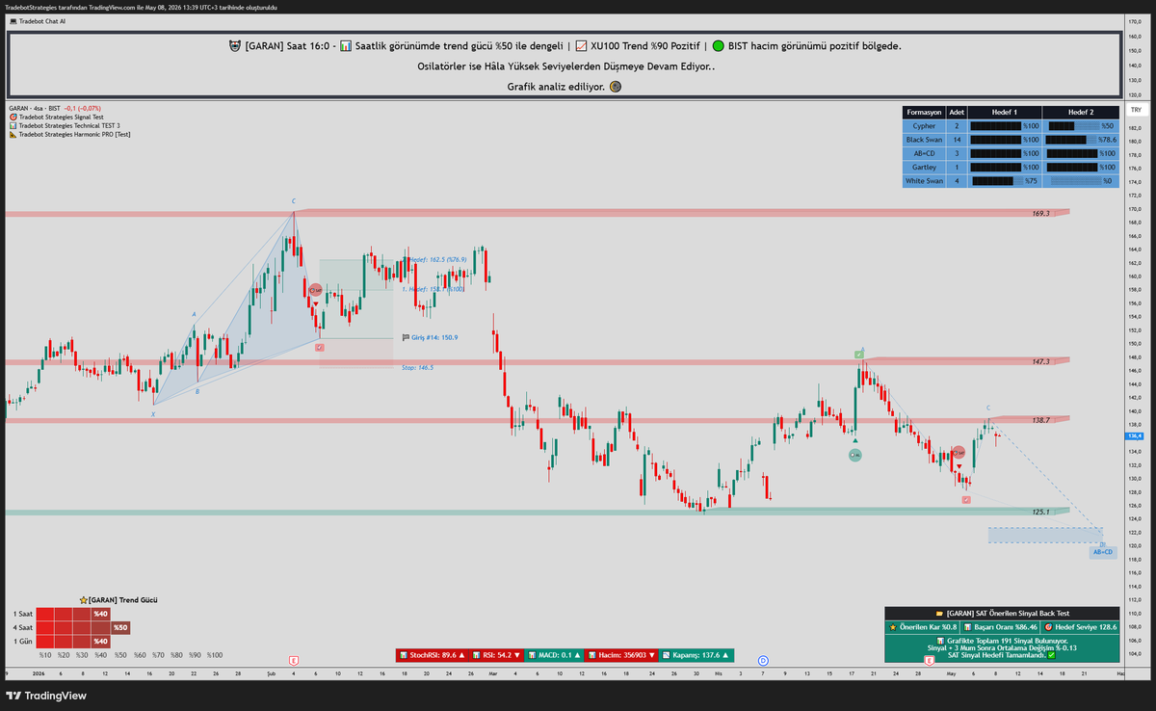Click the 138.7 resistance level label
The image size is (1156, 711).
(1040, 421)
